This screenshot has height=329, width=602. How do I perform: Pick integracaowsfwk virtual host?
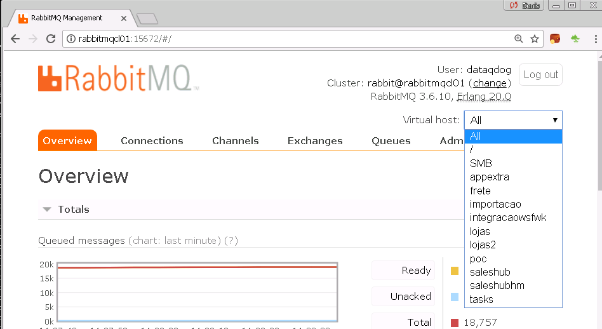click(513, 218)
